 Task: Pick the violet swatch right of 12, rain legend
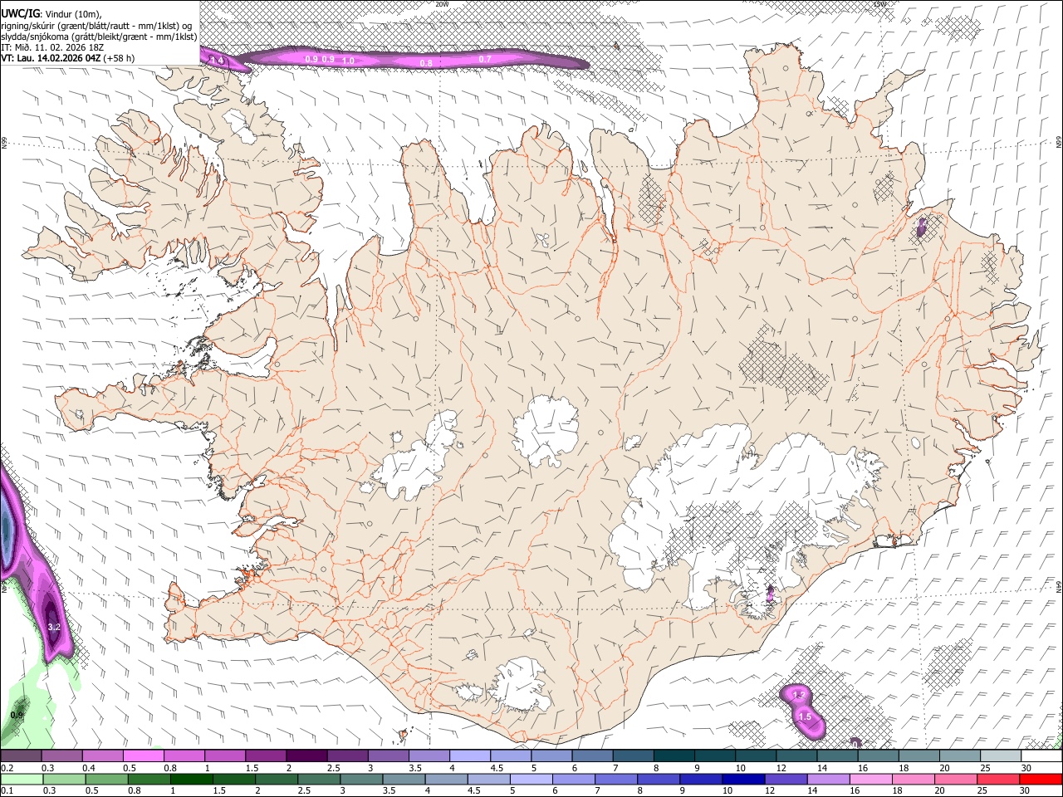point(786,779)
